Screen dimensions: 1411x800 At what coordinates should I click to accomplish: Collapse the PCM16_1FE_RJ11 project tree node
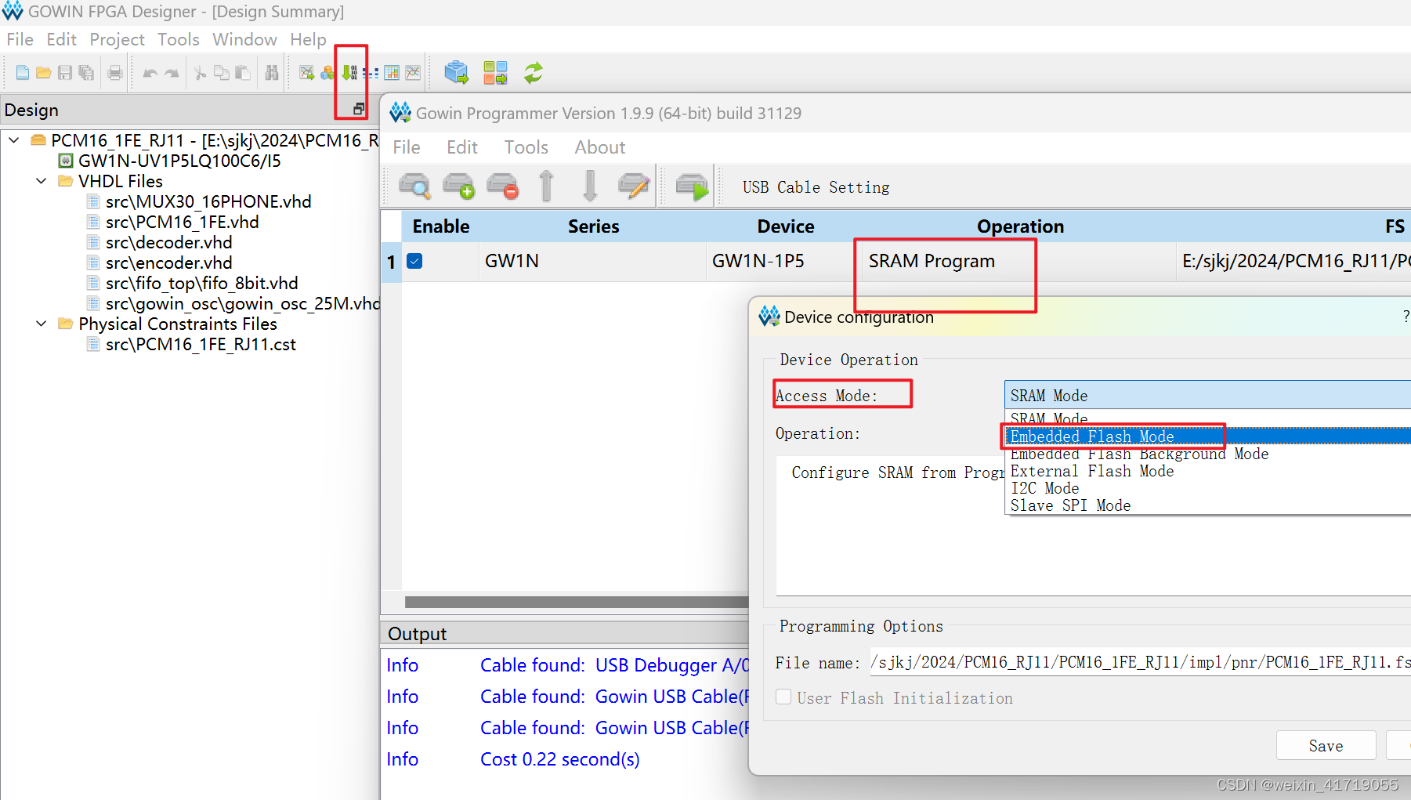click(x=14, y=140)
